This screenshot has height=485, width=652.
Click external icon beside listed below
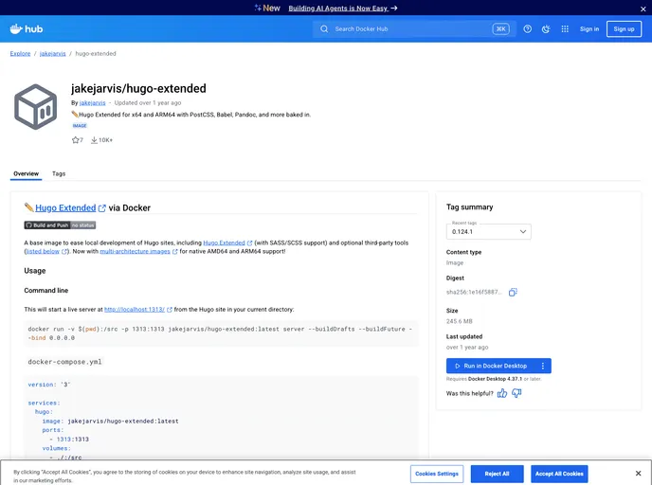64,251
